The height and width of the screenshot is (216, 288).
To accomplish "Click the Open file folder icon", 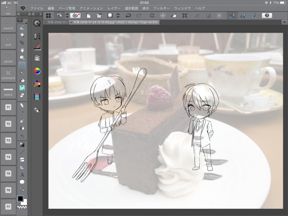I will point(99,15).
